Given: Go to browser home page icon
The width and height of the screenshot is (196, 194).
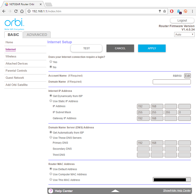Looking at the screenshot, I should (24, 11).
